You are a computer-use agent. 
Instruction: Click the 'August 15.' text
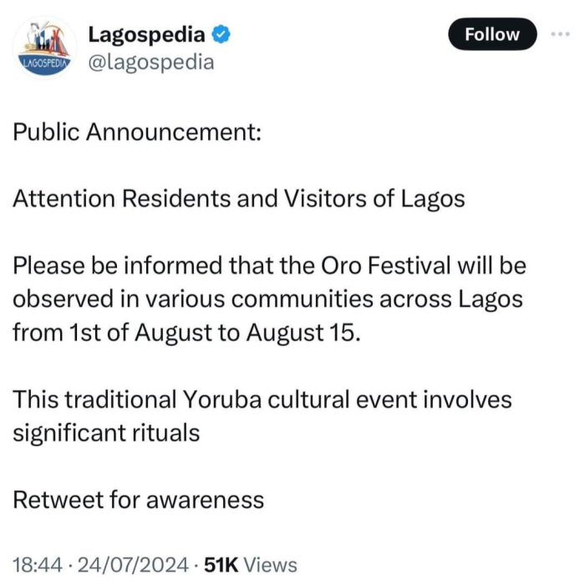click(303, 333)
